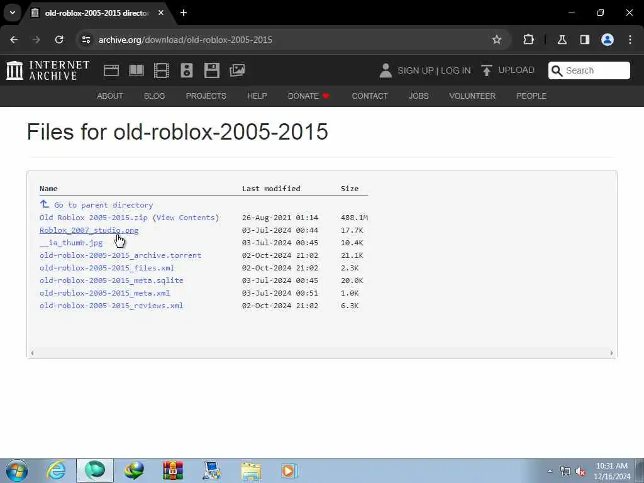Click the magnifier in the search box
This screenshot has width=644, height=483.
coord(557,70)
